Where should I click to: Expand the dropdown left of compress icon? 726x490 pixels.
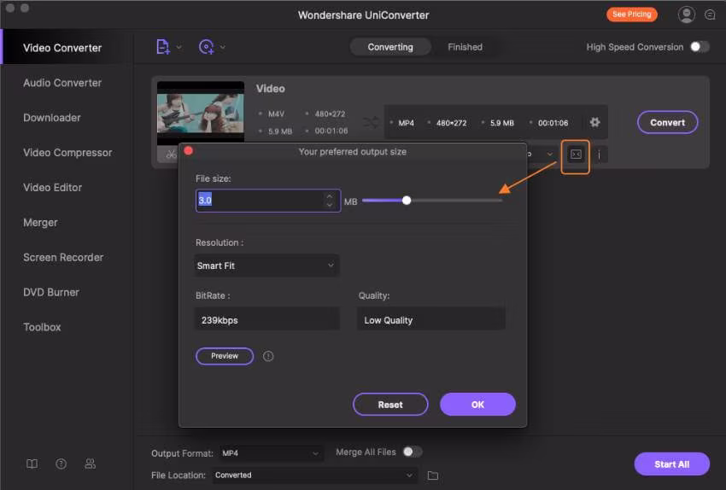[549, 154]
